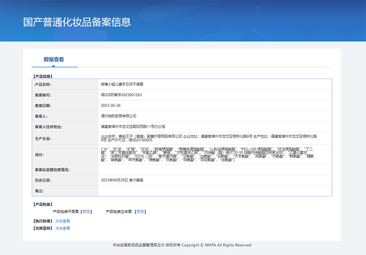The height and width of the screenshot is (255, 366).
Task: Click the filing date 2023-06-26
Action: coord(111,106)
